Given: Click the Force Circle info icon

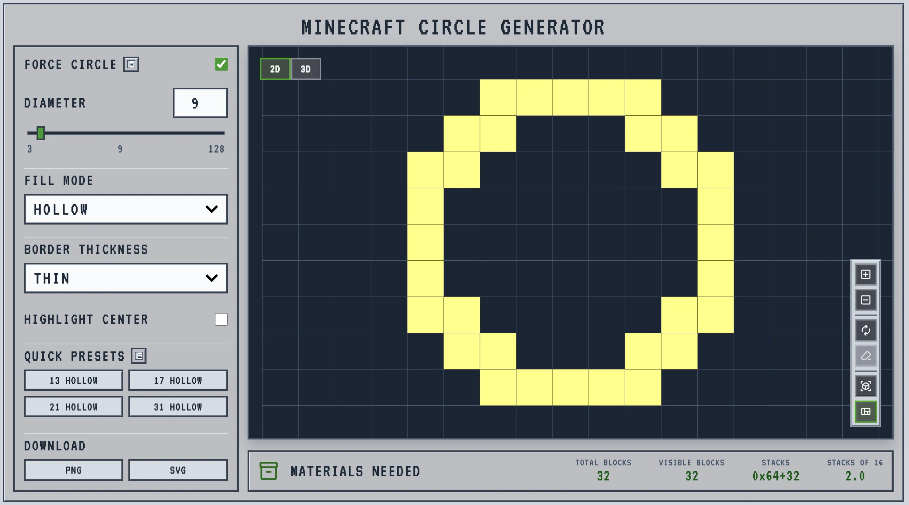Looking at the screenshot, I should (x=131, y=64).
